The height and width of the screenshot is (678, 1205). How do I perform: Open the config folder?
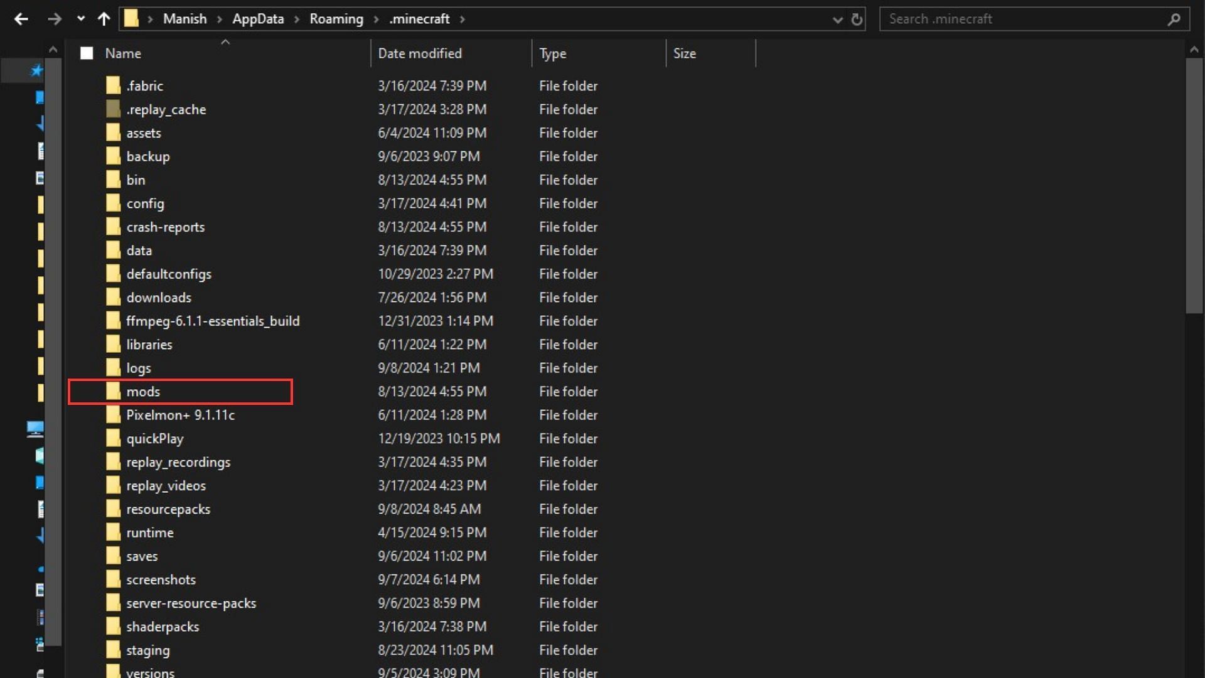click(145, 203)
